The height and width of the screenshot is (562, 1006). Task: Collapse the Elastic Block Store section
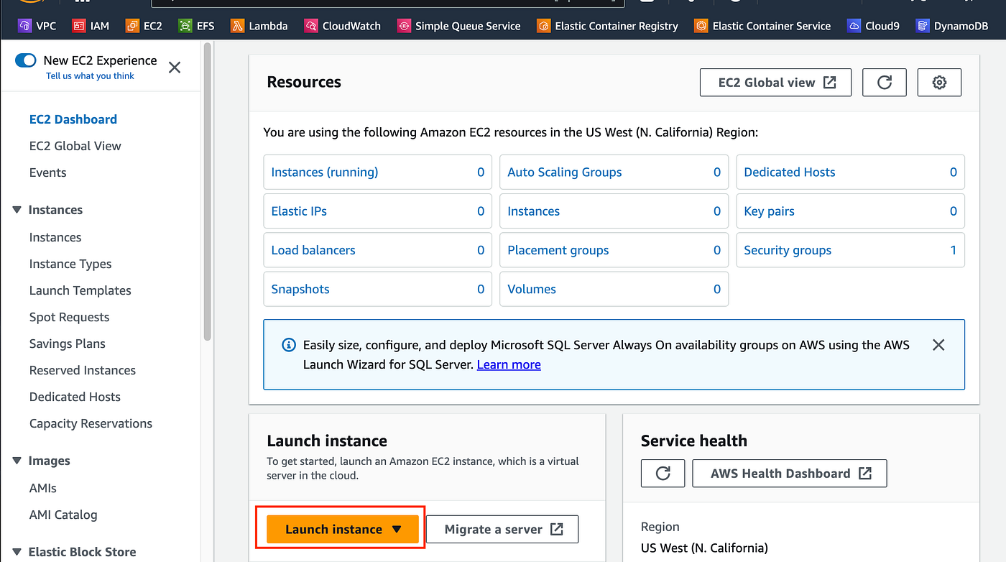(x=17, y=552)
